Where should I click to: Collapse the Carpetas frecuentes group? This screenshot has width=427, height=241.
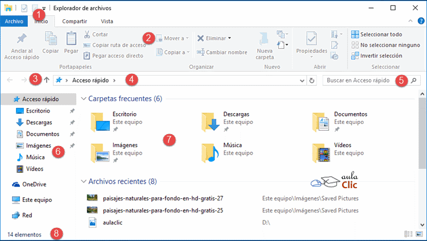click(x=84, y=98)
